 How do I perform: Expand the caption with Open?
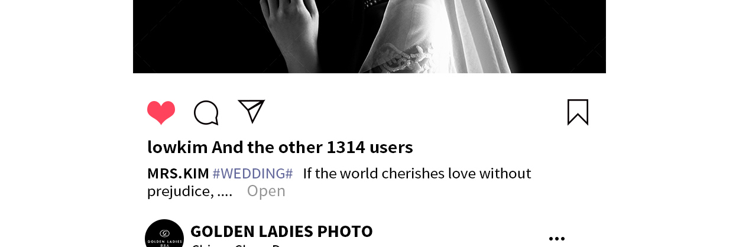point(266,191)
